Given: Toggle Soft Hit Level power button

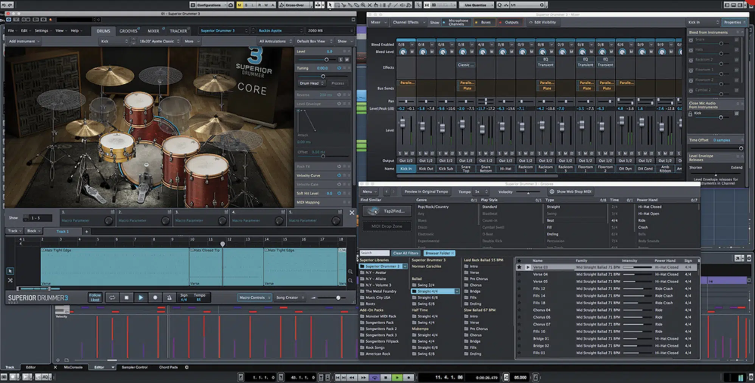Looking at the screenshot, I should pos(339,193).
